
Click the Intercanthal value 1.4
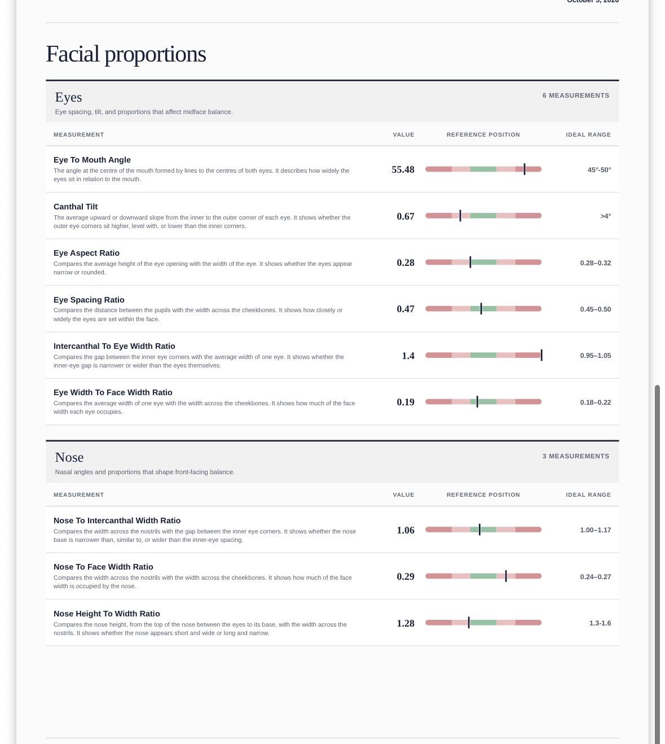[408, 356]
